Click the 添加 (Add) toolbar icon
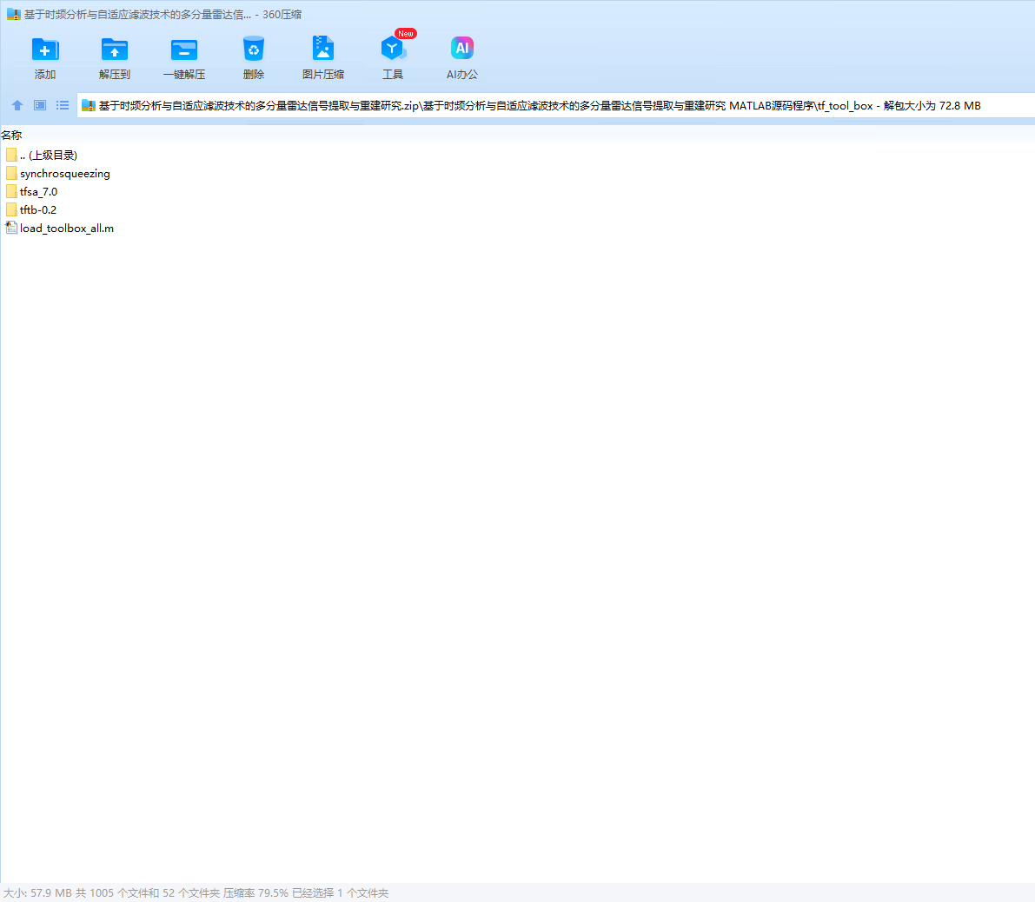Screen dimensions: 1035x902 [x=45, y=50]
